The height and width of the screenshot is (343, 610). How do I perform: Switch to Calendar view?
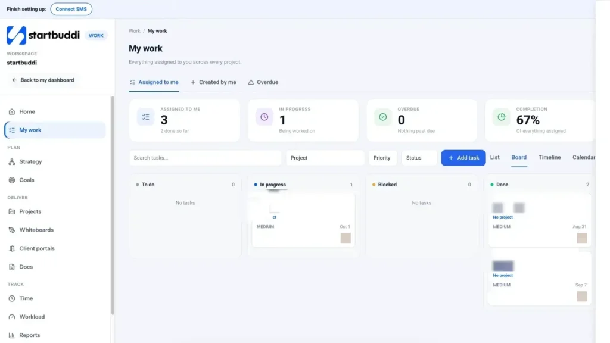point(584,157)
